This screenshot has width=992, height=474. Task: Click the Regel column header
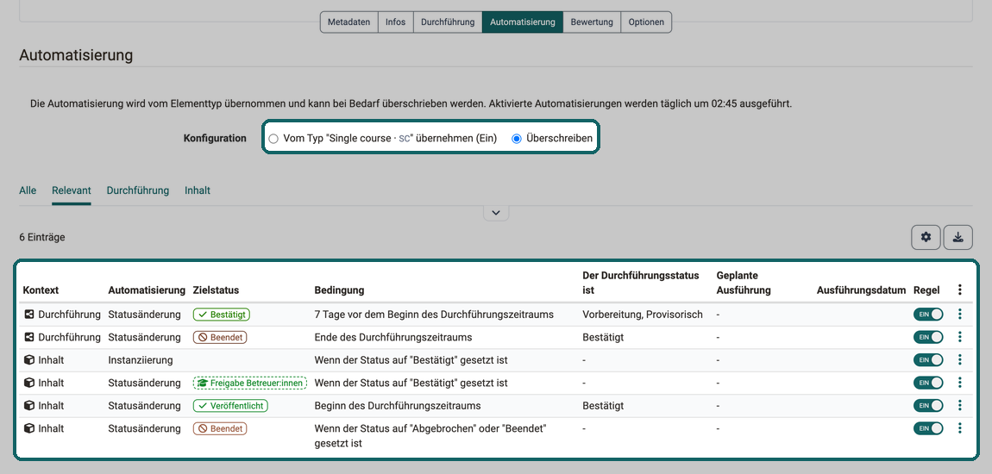pos(926,290)
